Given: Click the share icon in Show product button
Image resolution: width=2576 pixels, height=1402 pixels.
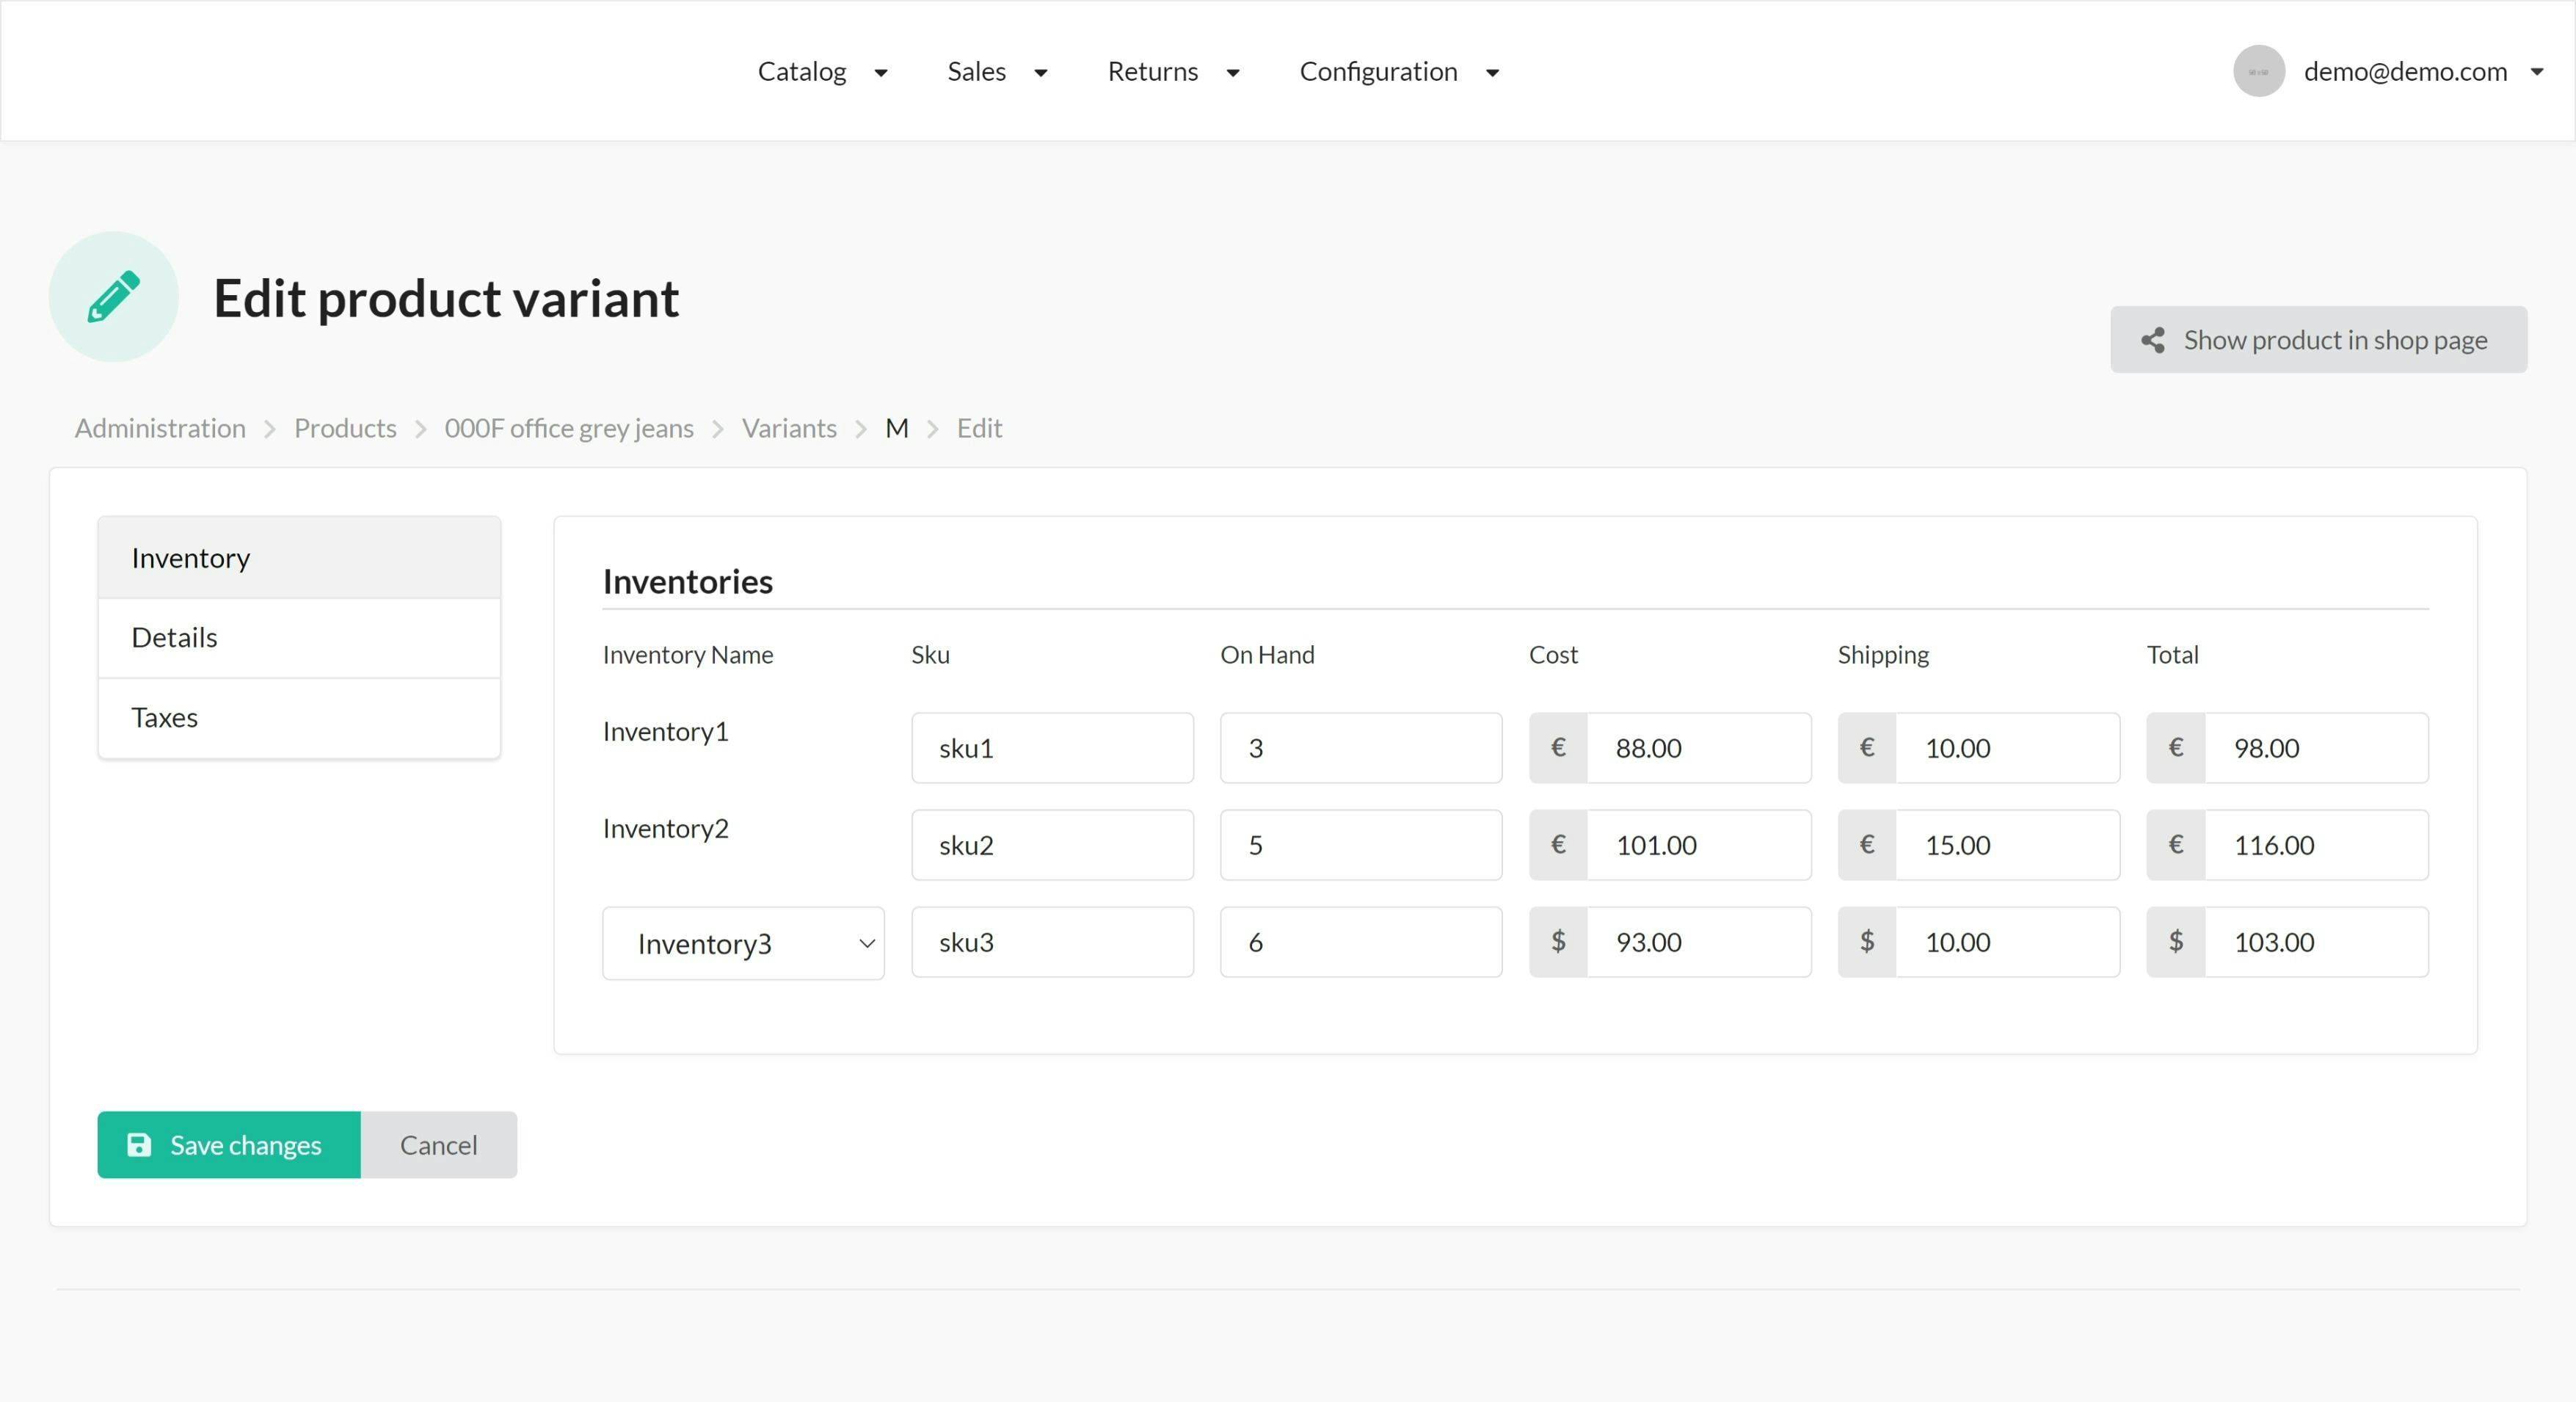Looking at the screenshot, I should pyautogui.click(x=2153, y=340).
